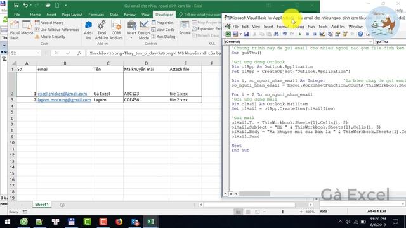Image resolution: width=406 pixels, height=228 pixels.
Task: Click View Code in Controls group
Action: (x=163, y=30)
